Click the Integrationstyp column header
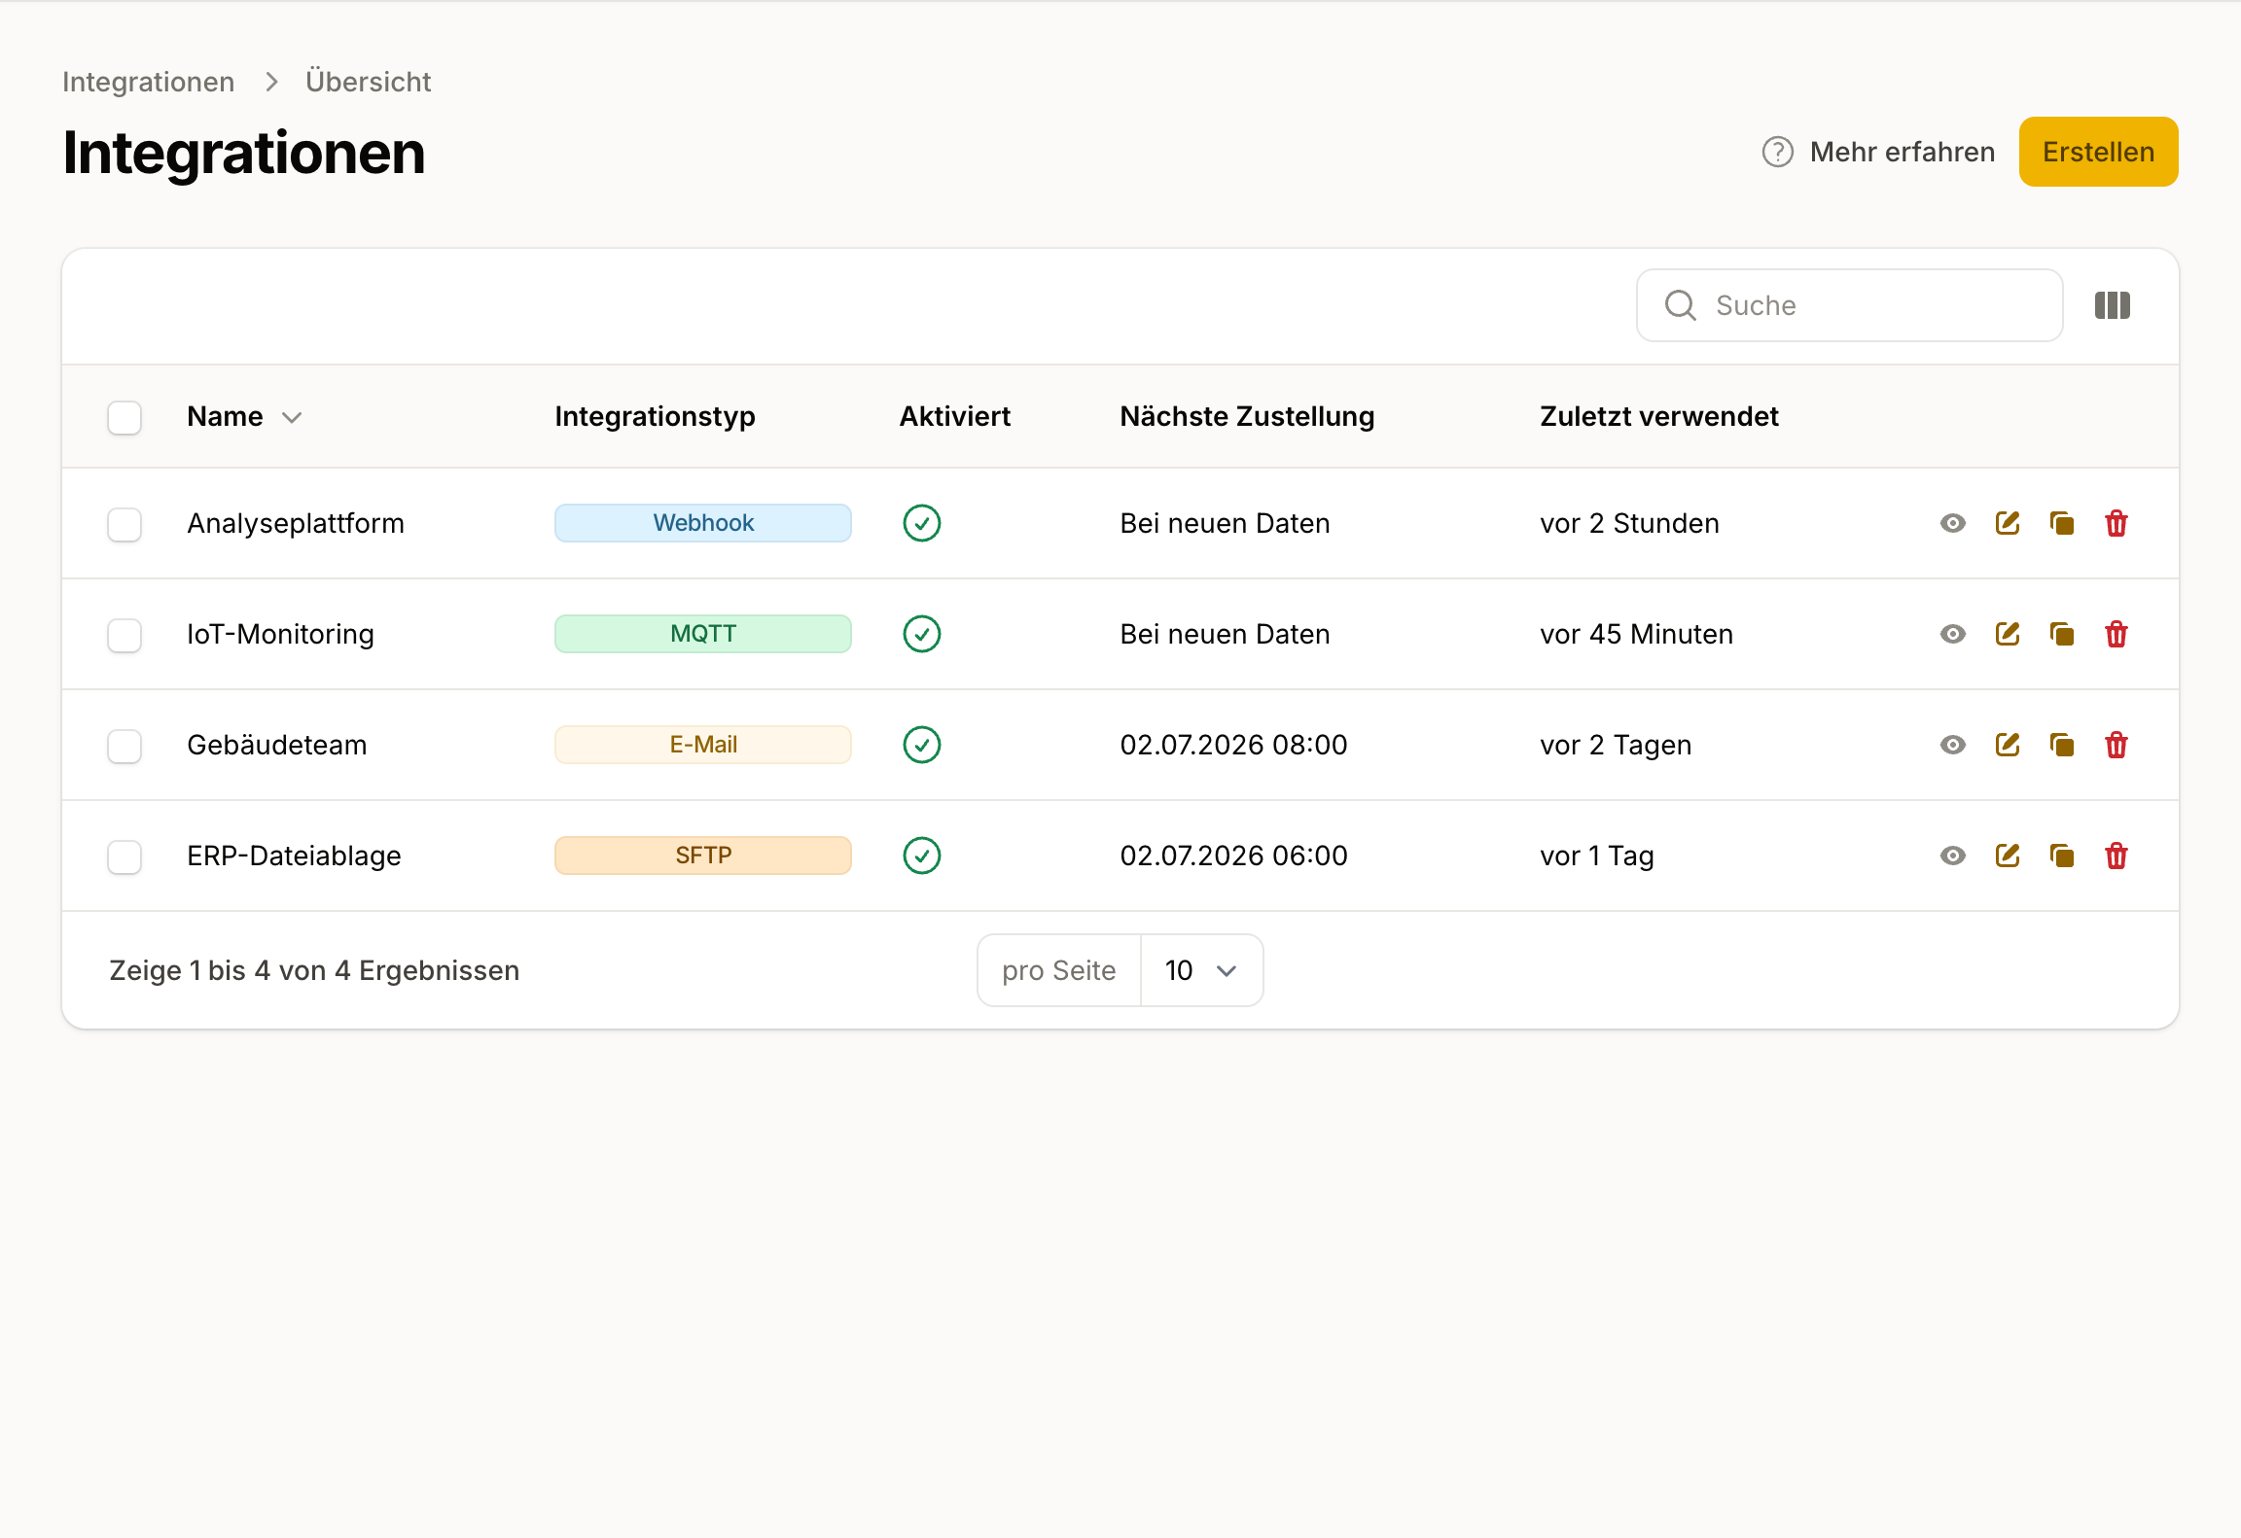Screen dimensions: 2241x1538 pyautogui.click(x=655, y=416)
